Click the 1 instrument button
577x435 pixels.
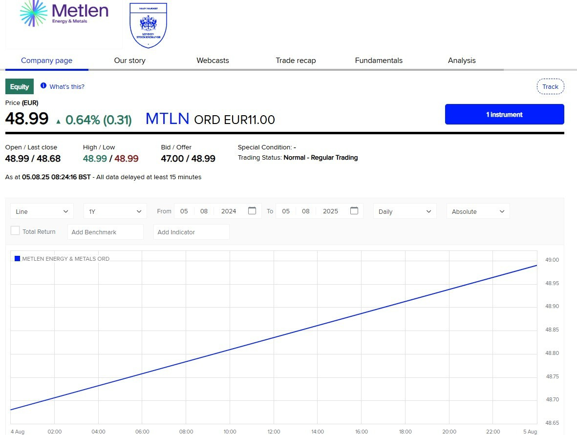tap(505, 114)
